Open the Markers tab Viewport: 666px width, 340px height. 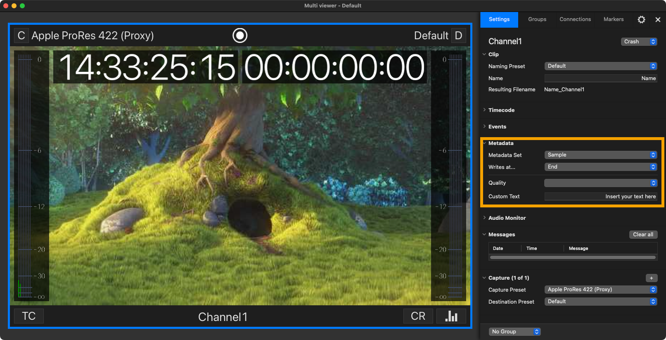[x=614, y=19]
